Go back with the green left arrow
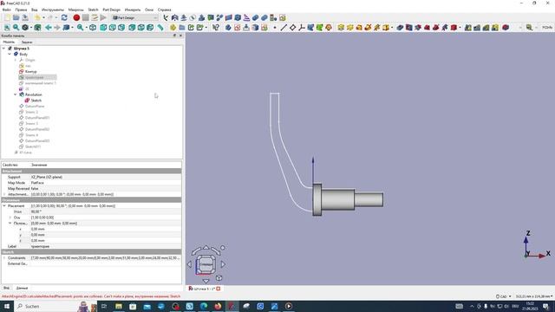 coord(49,27)
